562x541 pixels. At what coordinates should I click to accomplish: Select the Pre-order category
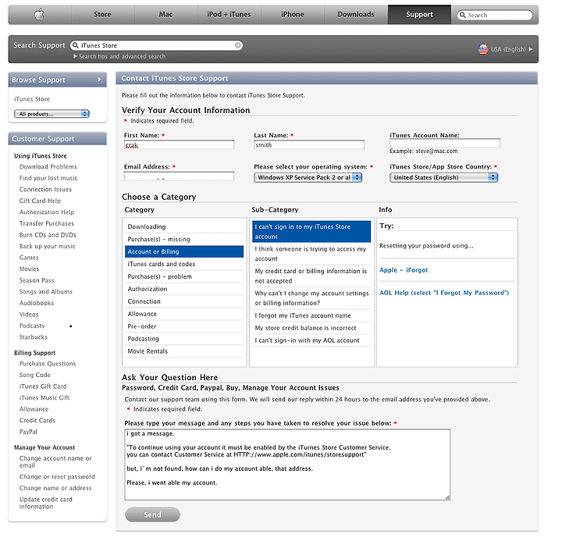pyautogui.click(x=184, y=326)
